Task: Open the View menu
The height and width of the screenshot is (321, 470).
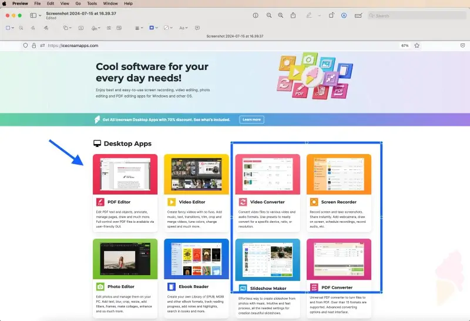Action: pyautogui.click(x=65, y=4)
